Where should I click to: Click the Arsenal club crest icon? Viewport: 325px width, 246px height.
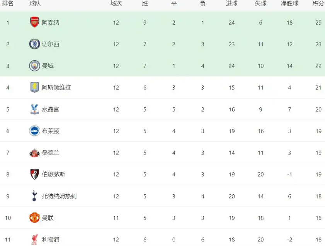[35, 22]
